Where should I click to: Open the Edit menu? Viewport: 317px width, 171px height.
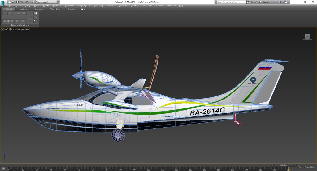(11, 6)
